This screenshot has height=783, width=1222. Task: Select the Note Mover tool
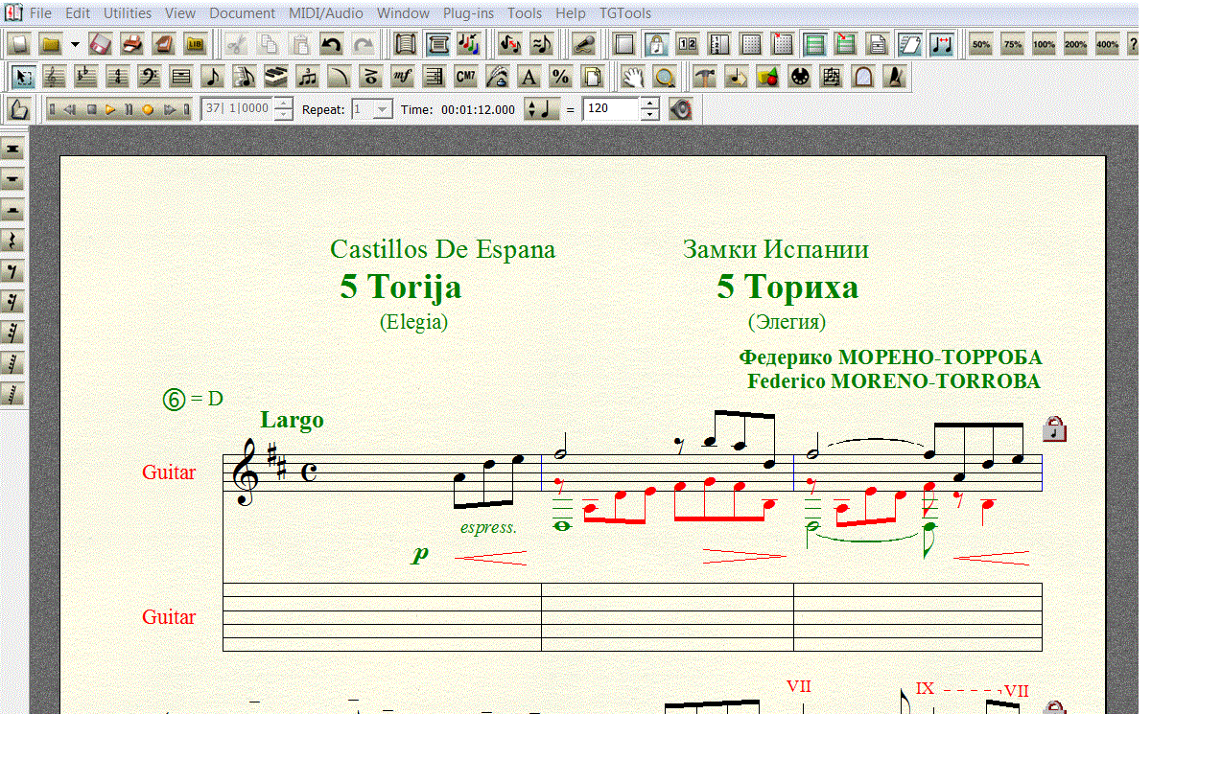[x=737, y=78]
